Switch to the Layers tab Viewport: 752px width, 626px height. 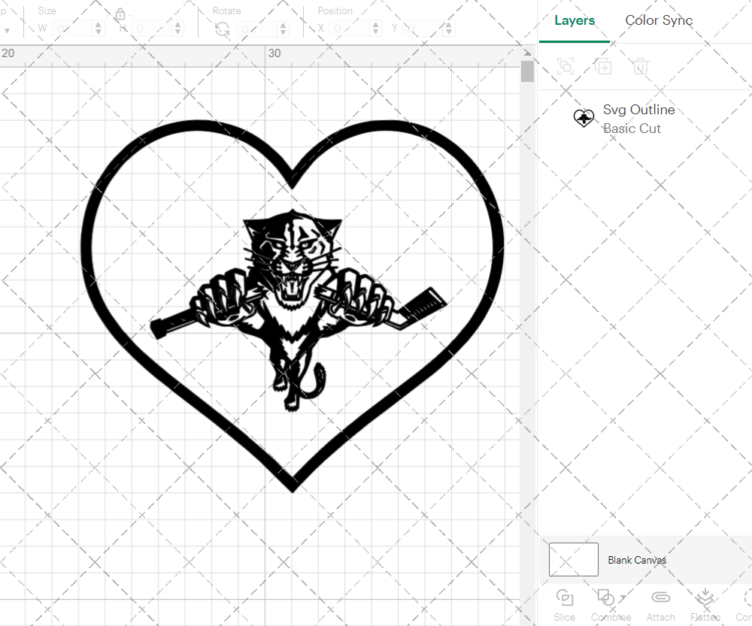point(574,20)
